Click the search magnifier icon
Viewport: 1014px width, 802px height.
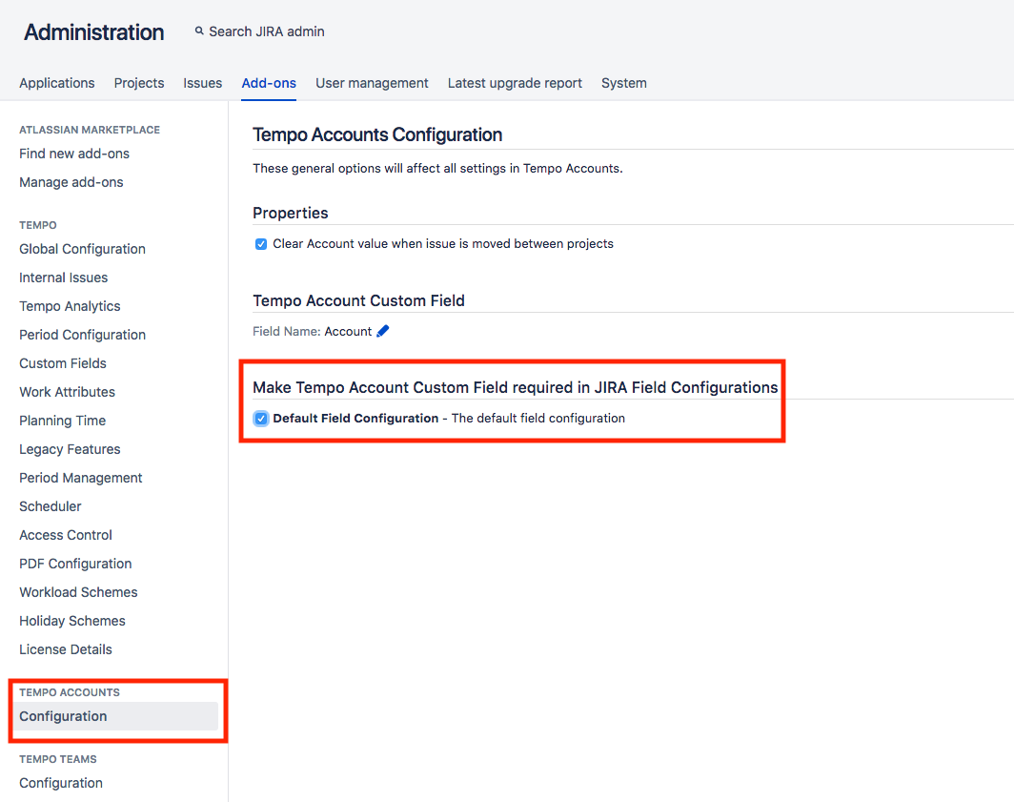[x=199, y=31]
